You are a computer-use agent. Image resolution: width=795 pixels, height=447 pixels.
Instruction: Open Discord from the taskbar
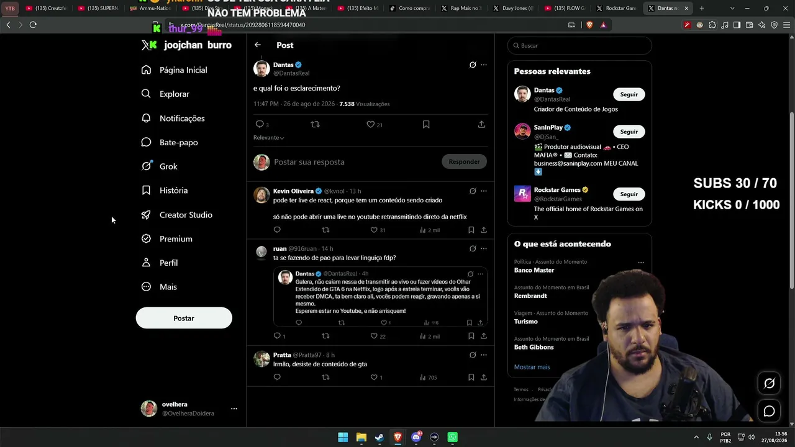(416, 437)
